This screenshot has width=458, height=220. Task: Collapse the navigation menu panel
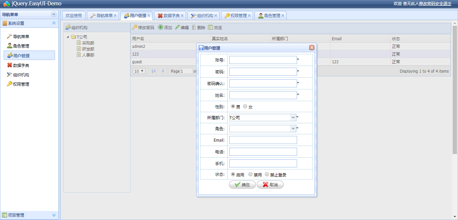(54, 14)
